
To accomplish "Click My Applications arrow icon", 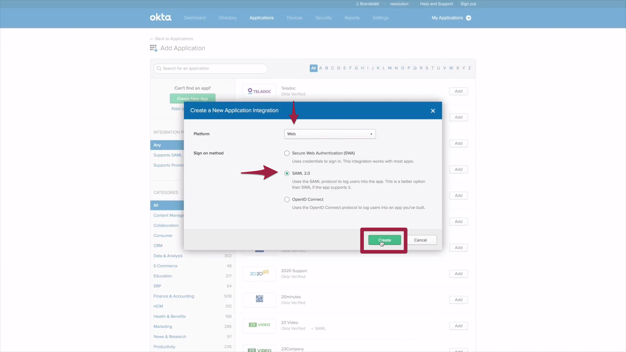I will tap(469, 18).
